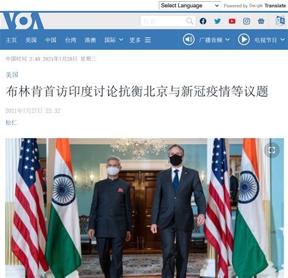
Task: Go to the 主页 home tab
Action: coord(12,40)
